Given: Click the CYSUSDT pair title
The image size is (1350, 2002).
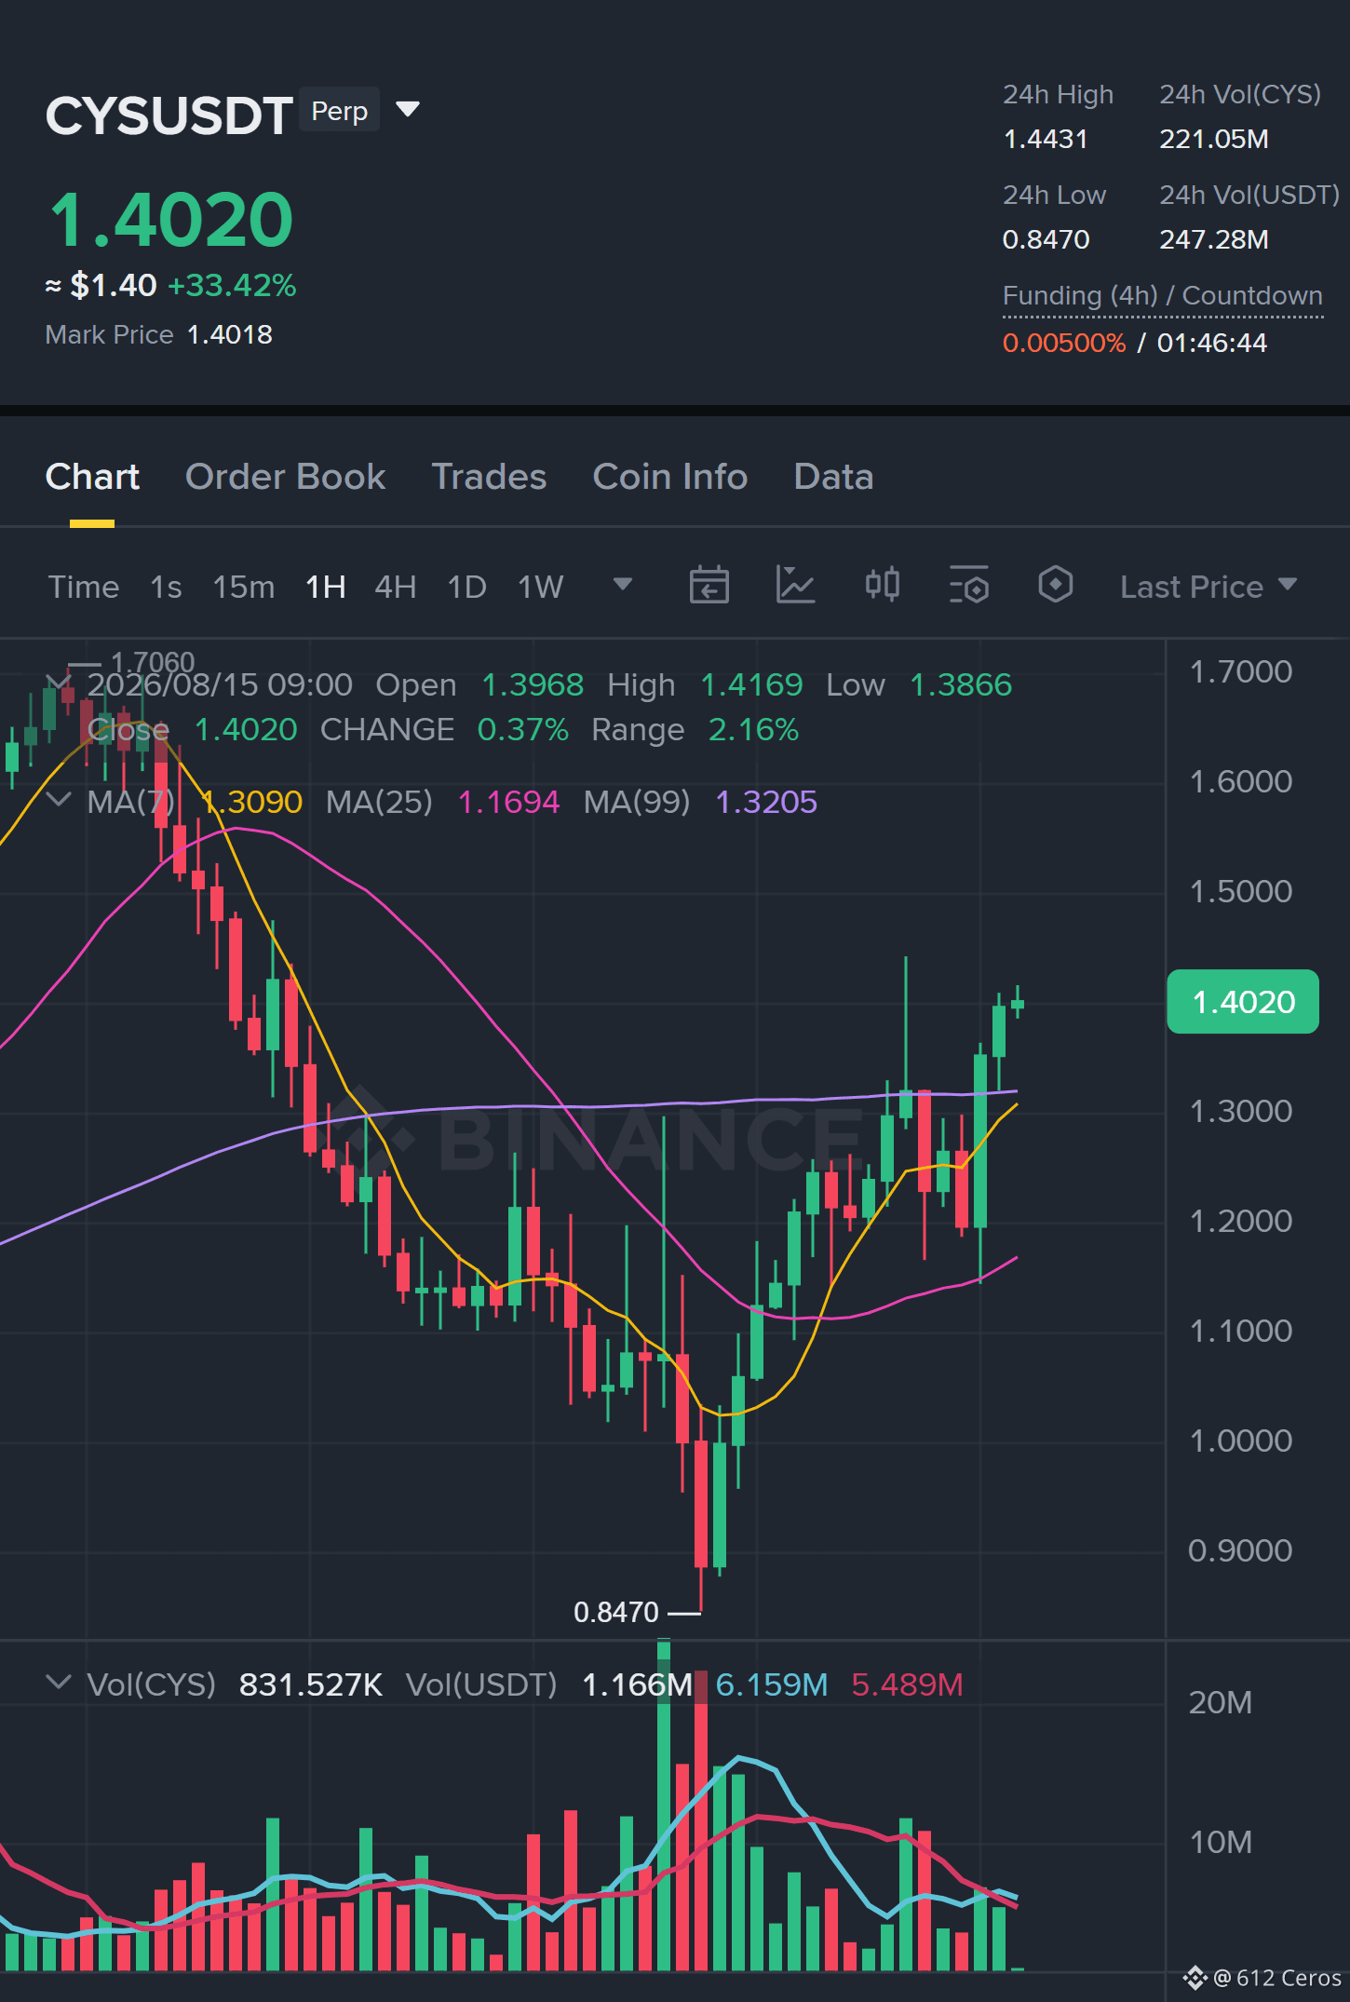Looking at the screenshot, I should click(169, 116).
